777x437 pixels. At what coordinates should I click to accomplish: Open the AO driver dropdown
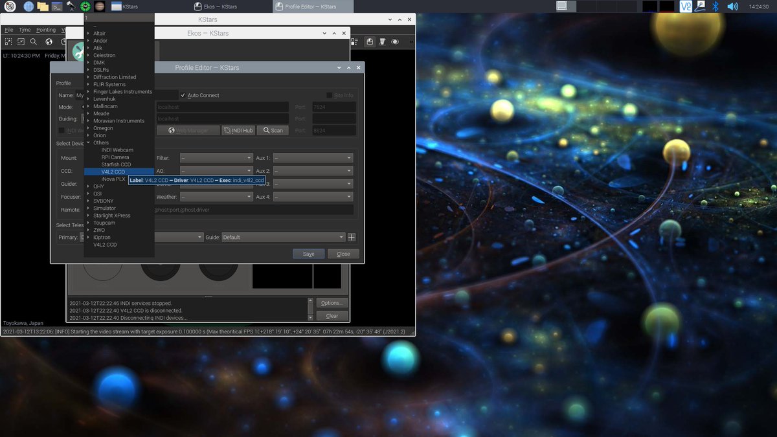(x=216, y=171)
